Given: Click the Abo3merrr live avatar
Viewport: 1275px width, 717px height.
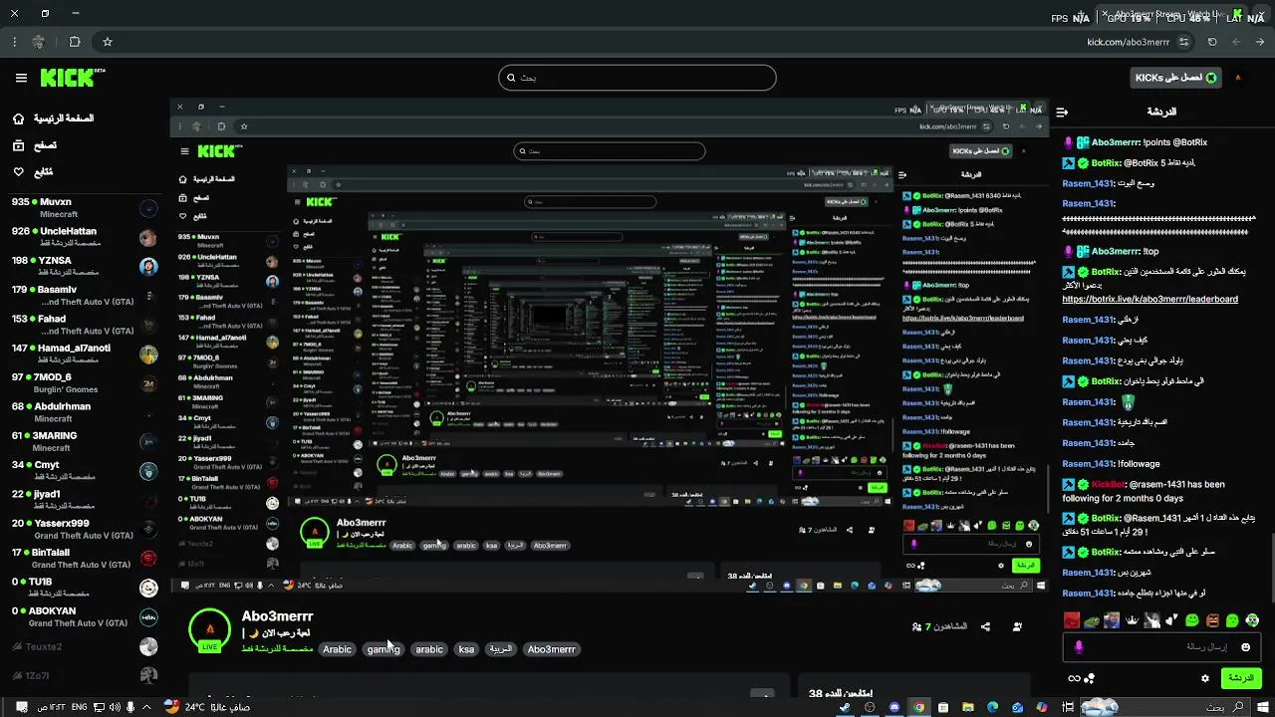Looking at the screenshot, I should click(210, 629).
